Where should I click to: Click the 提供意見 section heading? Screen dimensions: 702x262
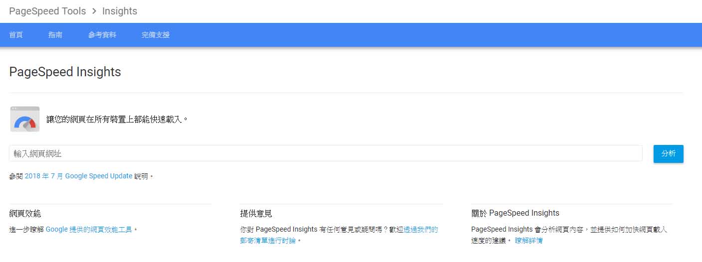point(256,213)
